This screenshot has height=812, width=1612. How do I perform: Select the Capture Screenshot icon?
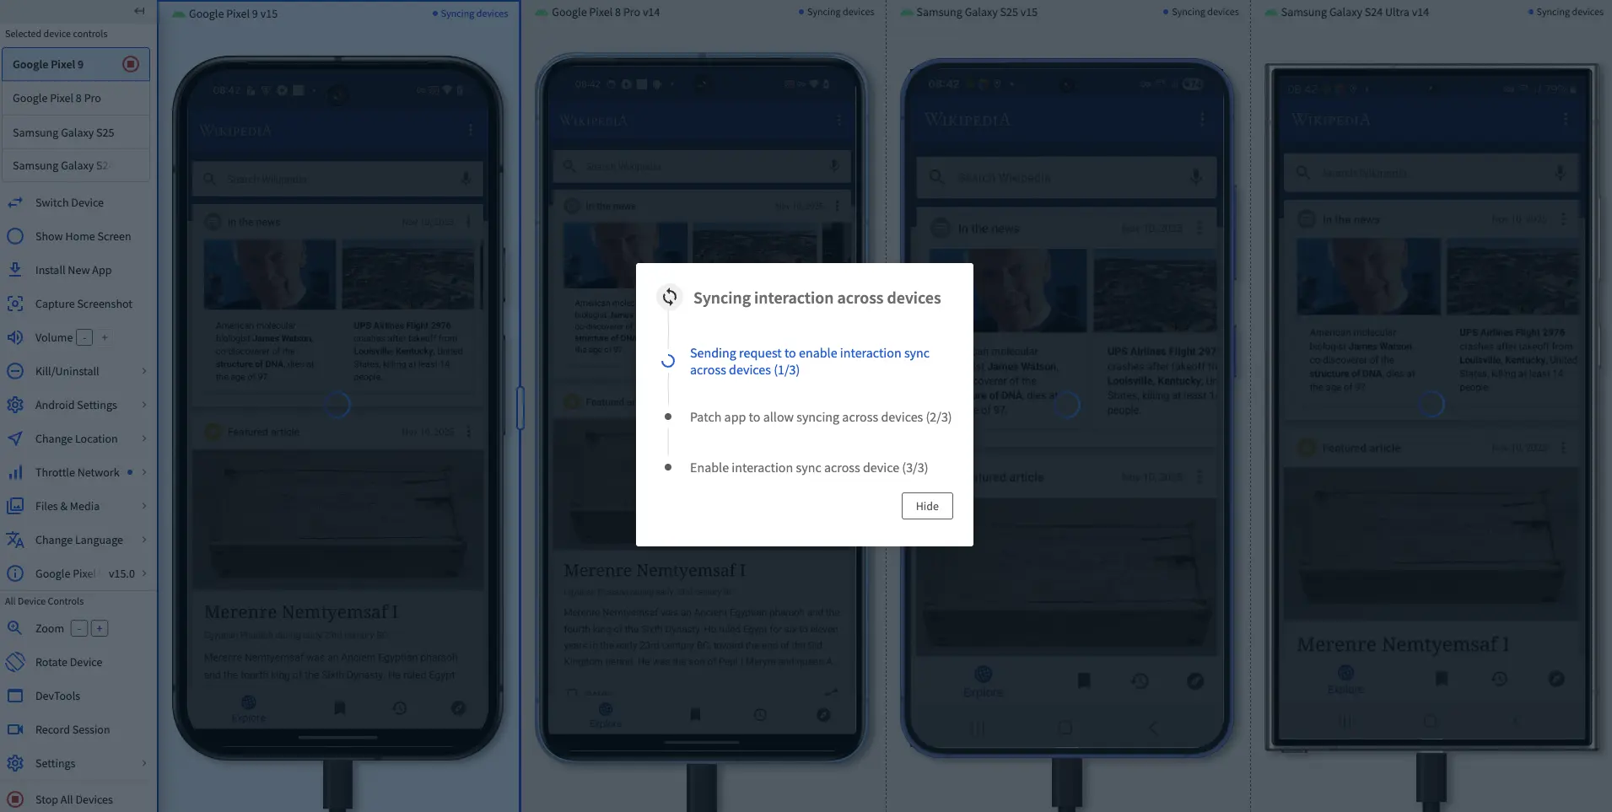(x=15, y=304)
